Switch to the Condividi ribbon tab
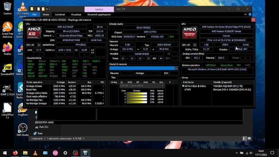The image size is (279, 157). coord(60,14)
